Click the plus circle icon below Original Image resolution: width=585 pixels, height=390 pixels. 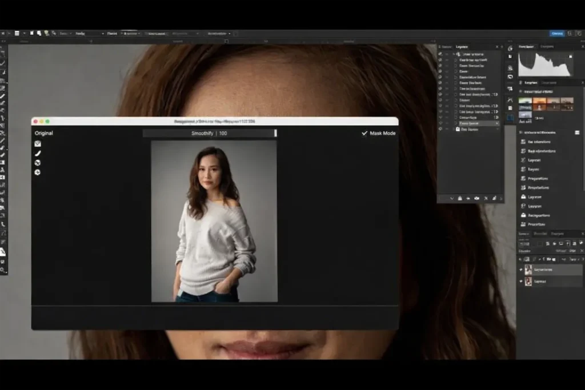point(38,172)
